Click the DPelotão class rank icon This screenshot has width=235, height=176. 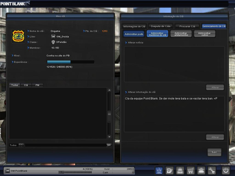click(x=53, y=42)
